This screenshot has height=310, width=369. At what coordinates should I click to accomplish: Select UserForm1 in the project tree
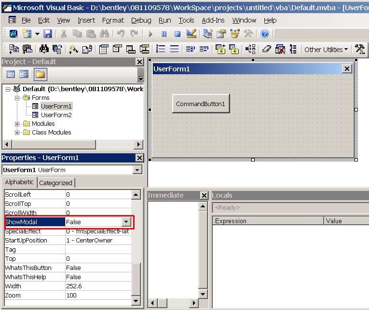[56, 107]
